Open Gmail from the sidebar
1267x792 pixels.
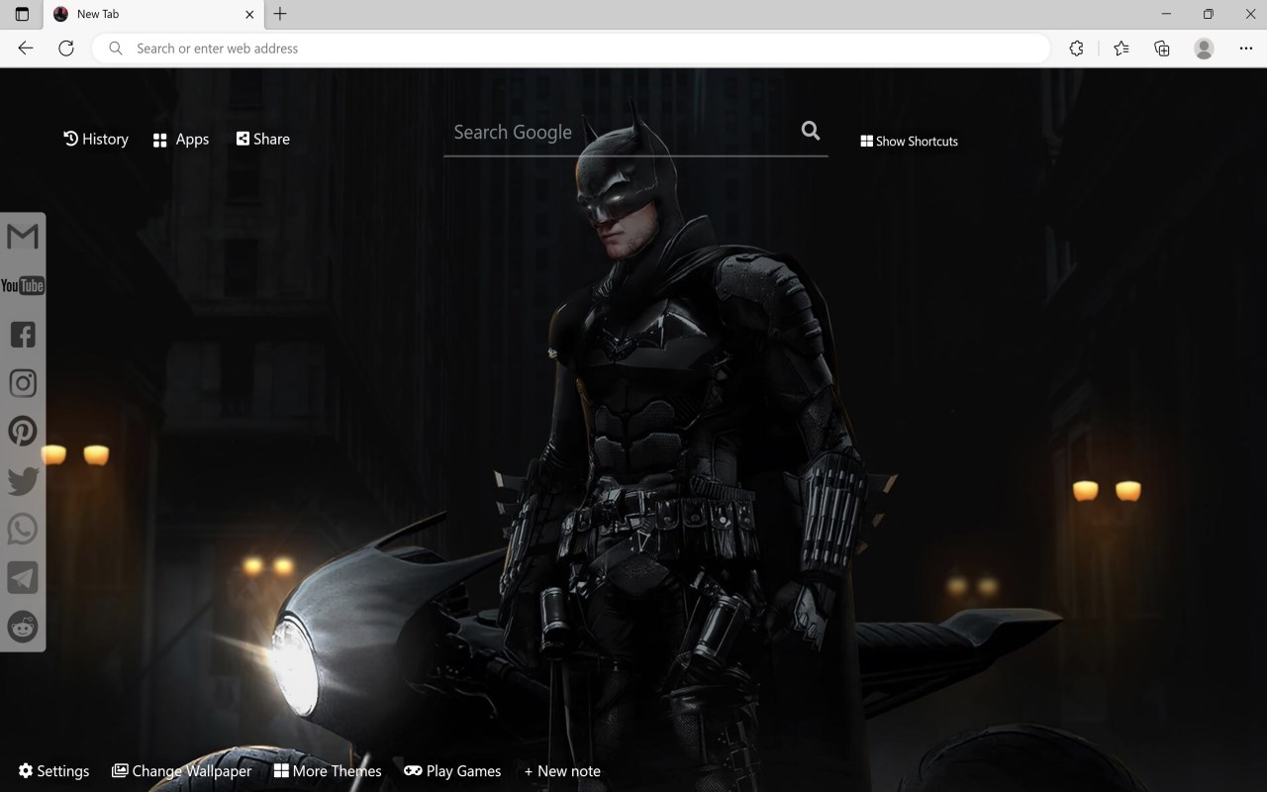pyautogui.click(x=23, y=236)
